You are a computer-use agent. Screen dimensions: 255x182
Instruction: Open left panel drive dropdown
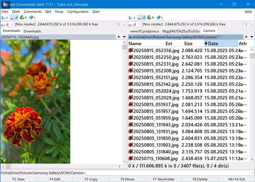8,24
